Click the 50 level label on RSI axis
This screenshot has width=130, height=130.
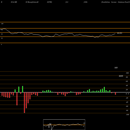[2, 34]
